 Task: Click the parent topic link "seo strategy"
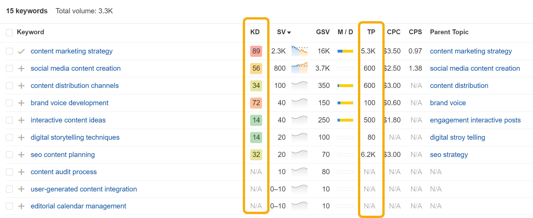[449, 155]
